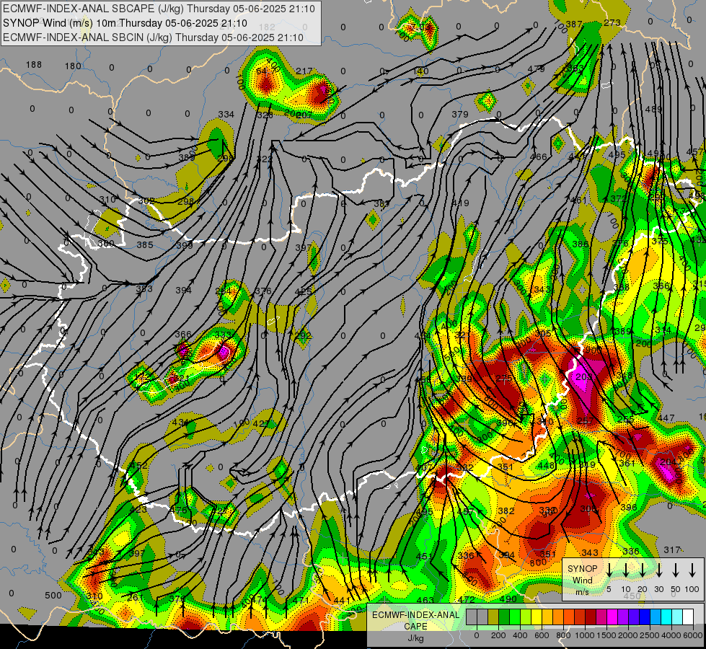Click the 'ECMWF-INDEX-ANAL SBCAPE (J/kg)' title line
The width and height of the screenshot is (706, 649).
159,9
